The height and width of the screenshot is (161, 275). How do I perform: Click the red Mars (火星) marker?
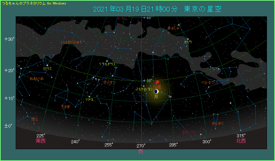[157, 82]
